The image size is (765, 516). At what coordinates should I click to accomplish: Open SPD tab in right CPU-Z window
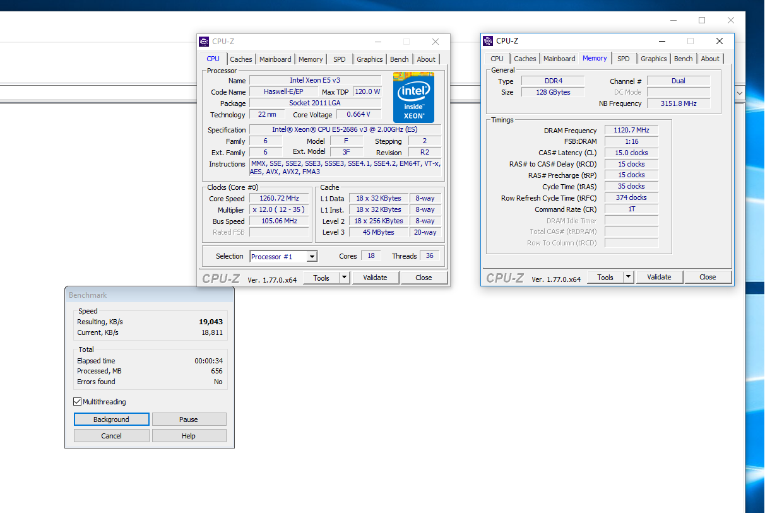point(624,59)
